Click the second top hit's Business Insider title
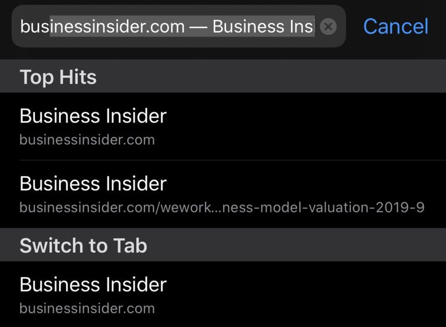The image size is (446, 327). point(93,184)
